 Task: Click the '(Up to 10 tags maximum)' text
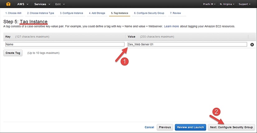pos(43,53)
